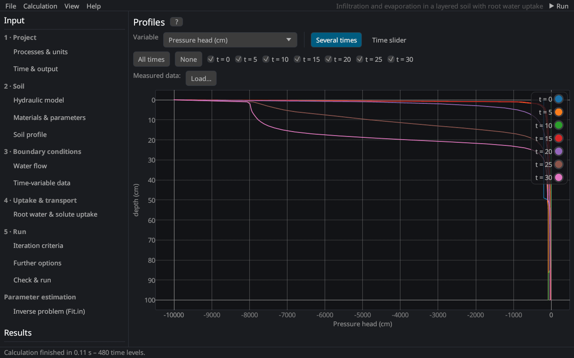
Task: Click the orange t = 5 legend marker
Action: pyautogui.click(x=558, y=112)
